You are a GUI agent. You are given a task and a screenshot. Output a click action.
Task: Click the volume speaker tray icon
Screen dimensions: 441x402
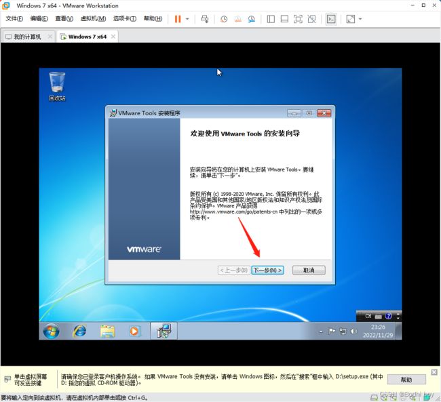tap(353, 331)
